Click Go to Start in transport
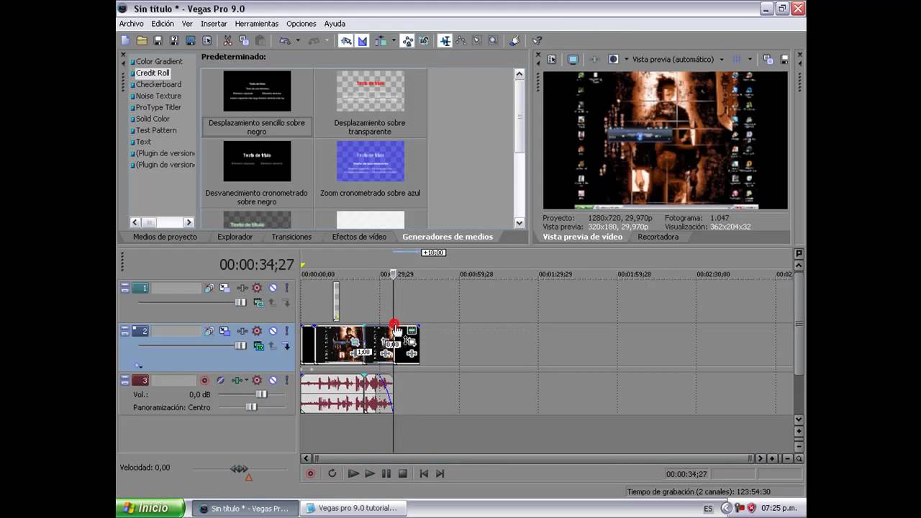Image resolution: width=921 pixels, height=518 pixels. [424, 473]
